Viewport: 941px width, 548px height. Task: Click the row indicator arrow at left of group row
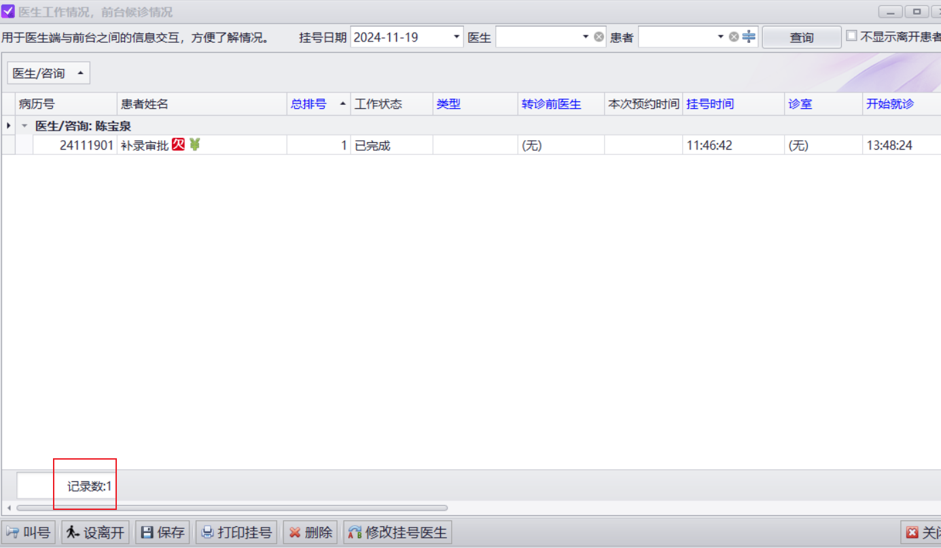8,126
